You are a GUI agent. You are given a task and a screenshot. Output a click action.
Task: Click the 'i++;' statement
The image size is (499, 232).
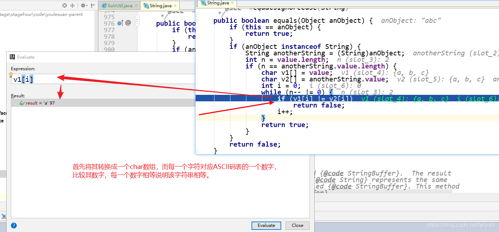click(x=285, y=111)
